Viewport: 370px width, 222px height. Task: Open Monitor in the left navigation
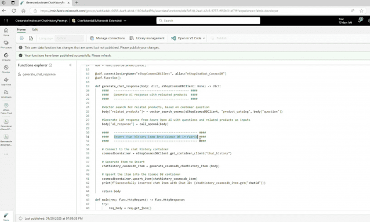[x=6, y=69]
